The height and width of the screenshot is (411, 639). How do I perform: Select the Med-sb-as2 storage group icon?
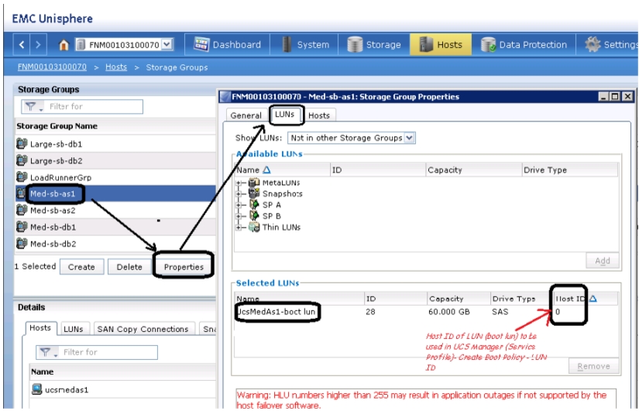[x=22, y=211]
